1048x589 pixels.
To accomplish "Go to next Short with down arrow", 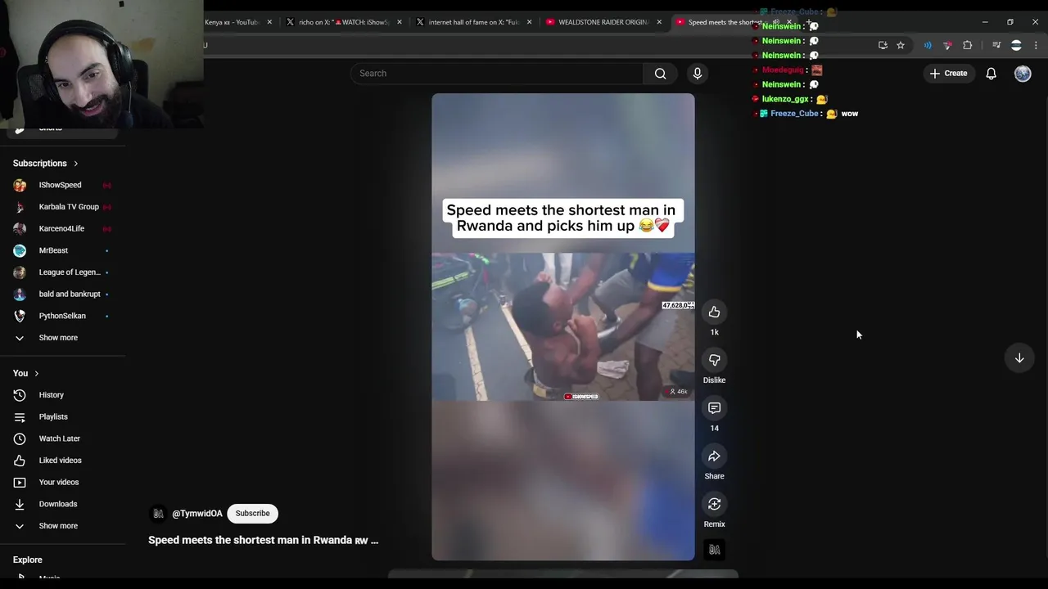I will click(x=1019, y=358).
